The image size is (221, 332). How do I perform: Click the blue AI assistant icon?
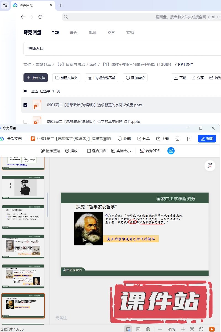(x=171, y=151)
